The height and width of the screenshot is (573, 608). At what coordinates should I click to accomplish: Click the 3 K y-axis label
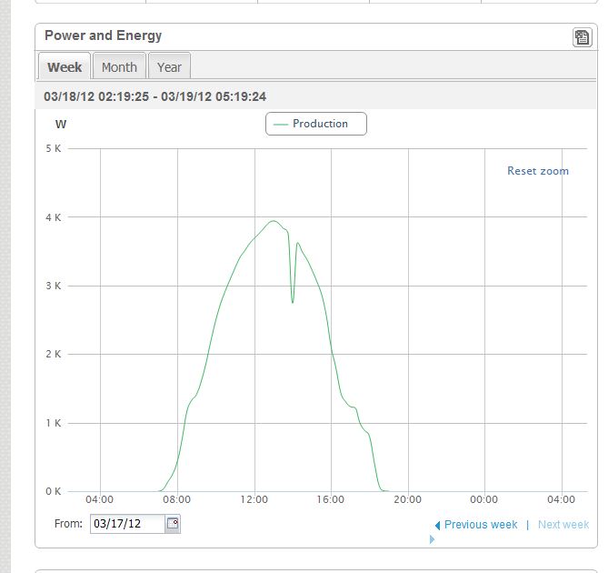[54, 286]
